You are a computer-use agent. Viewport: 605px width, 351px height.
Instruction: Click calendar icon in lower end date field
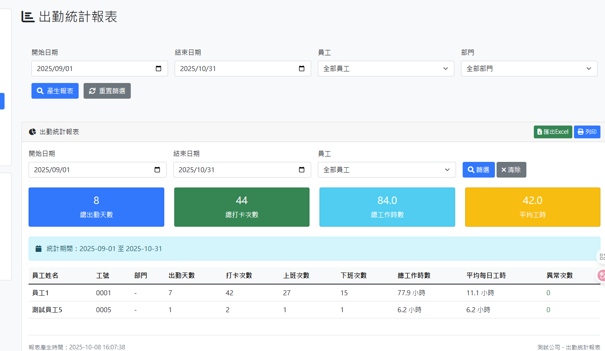point(302,170)
